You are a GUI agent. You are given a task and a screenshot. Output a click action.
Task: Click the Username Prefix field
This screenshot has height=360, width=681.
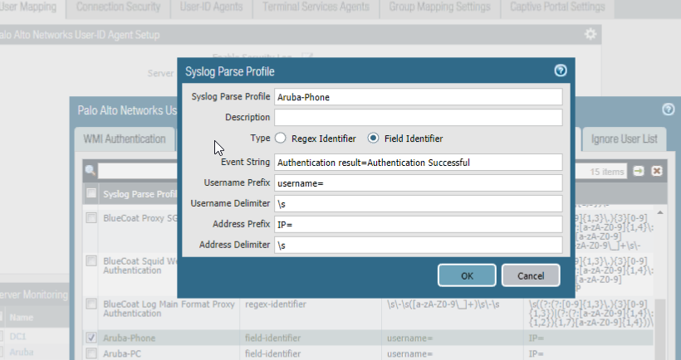[419, 183]
